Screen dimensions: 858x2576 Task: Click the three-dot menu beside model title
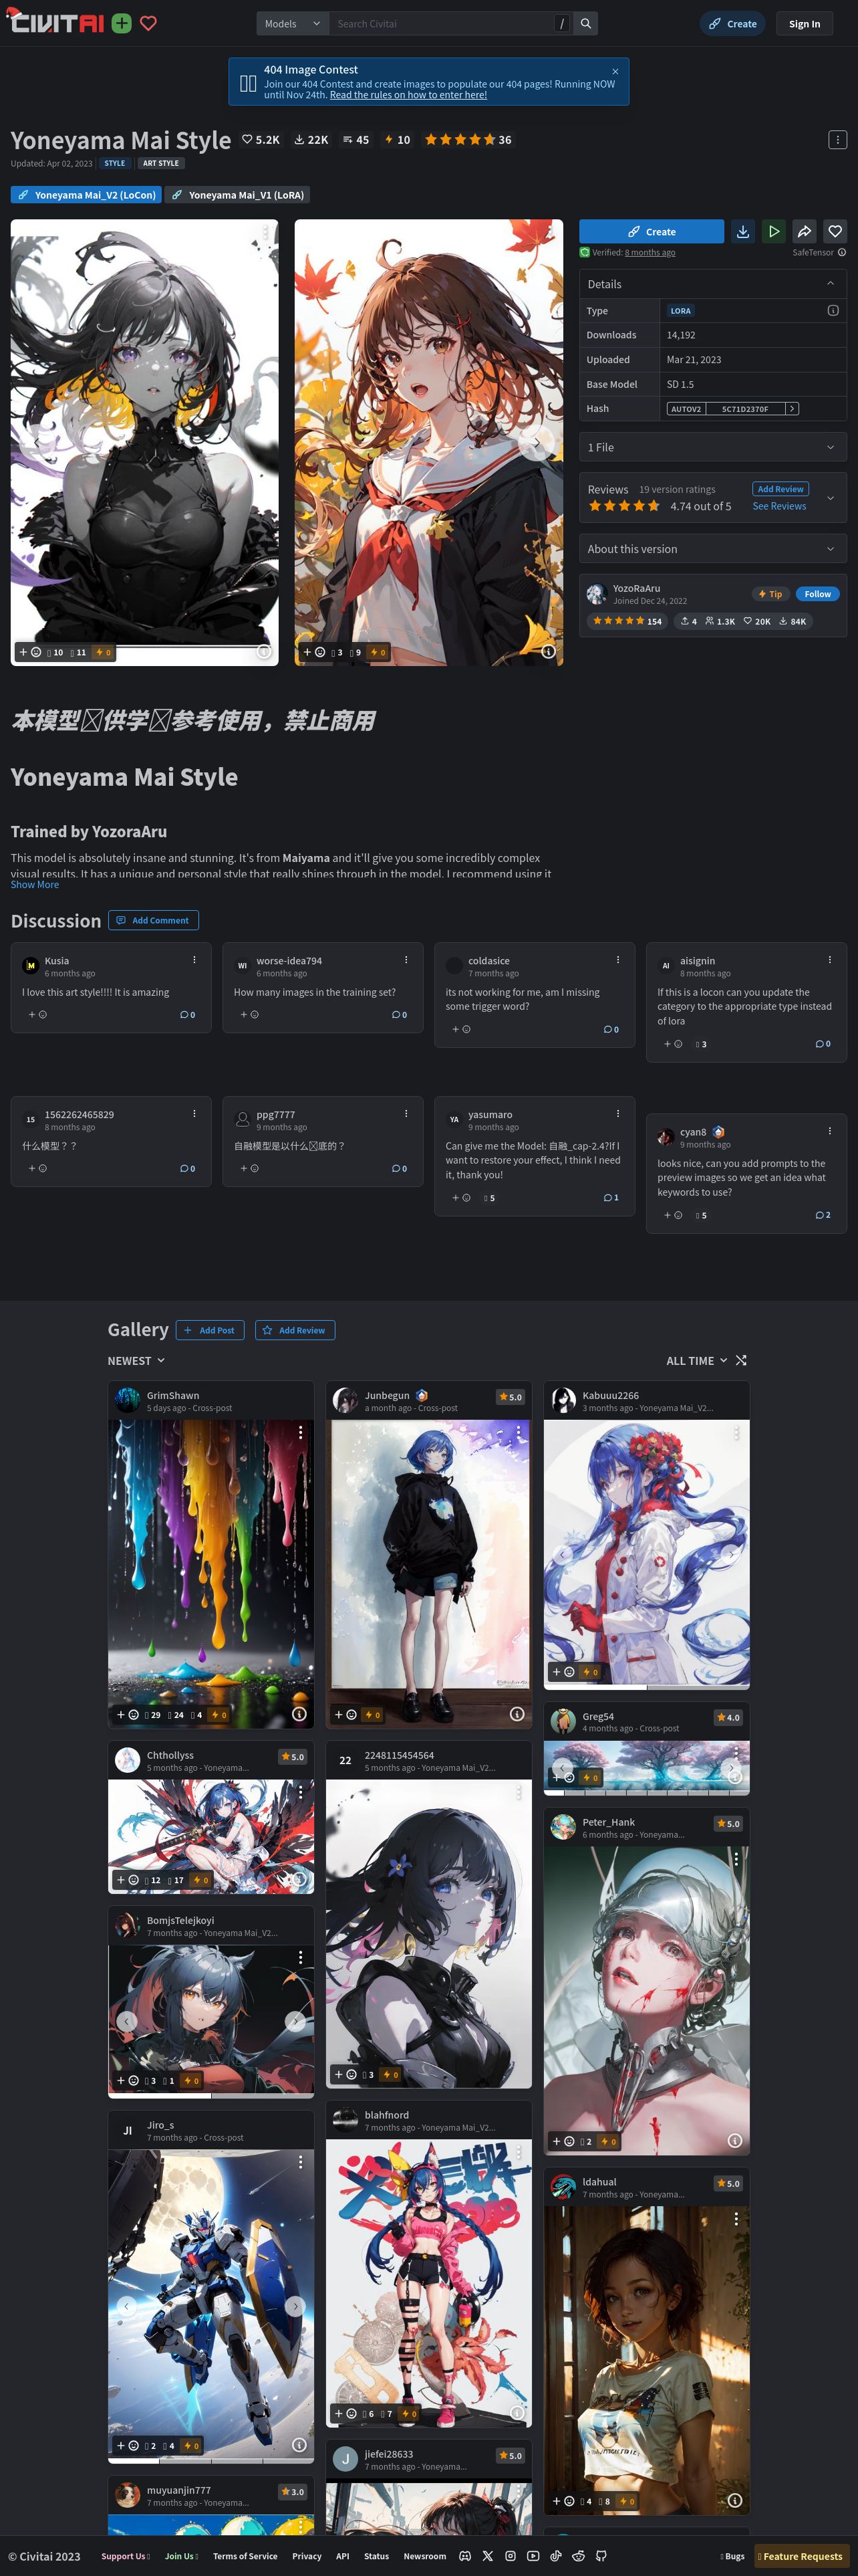[x=837, y=139]
